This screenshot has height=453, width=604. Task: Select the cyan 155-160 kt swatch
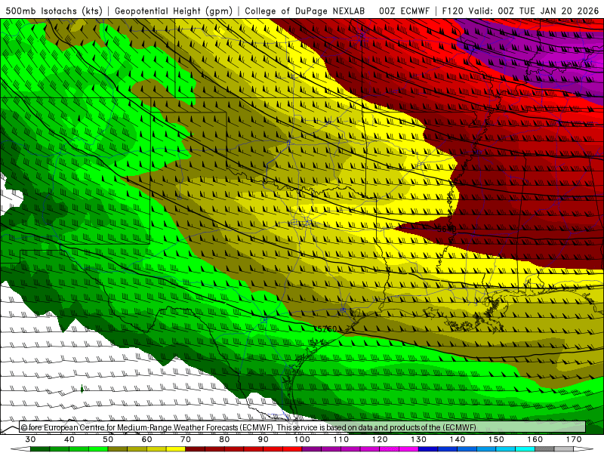525,448
